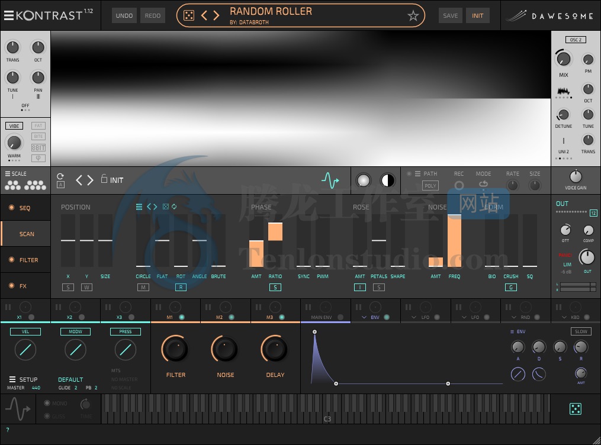601x445 pixels.
Task: Toggle POLY path mode
Action: 430,185
